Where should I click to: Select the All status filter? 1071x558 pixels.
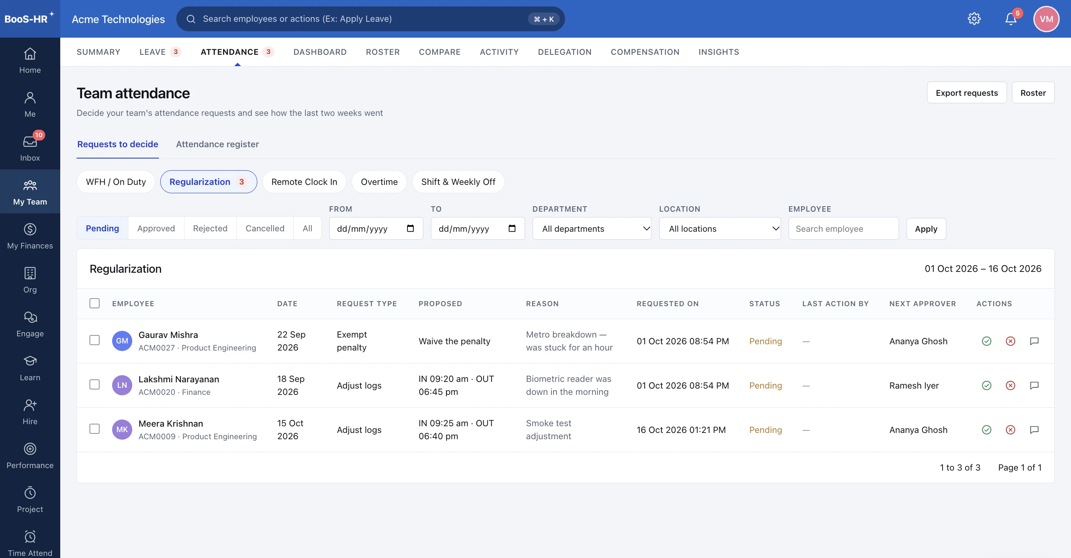307,228
